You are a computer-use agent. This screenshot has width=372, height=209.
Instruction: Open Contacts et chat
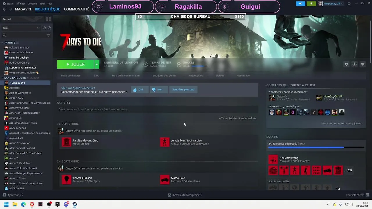coord(357,195)
